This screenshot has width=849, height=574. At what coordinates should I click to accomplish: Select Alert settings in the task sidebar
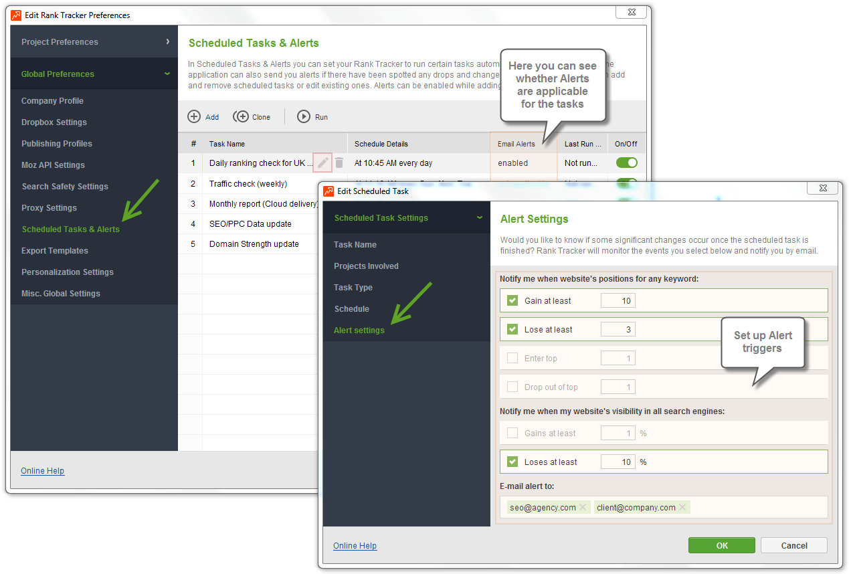(359, 330)
